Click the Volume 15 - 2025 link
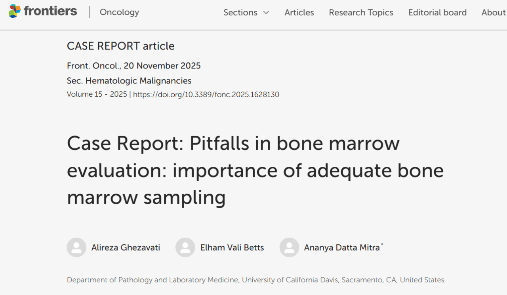507x295 pixels. [97, 94]
